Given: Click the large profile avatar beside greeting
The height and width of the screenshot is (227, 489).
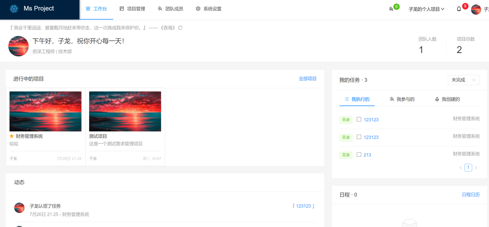Looking at the screenshot, I should [x=19, y=46].
